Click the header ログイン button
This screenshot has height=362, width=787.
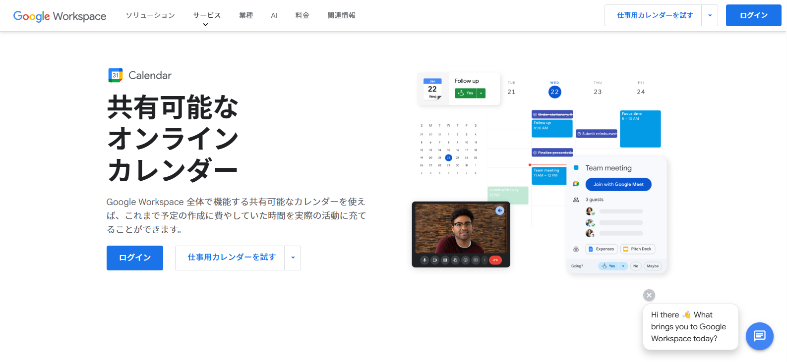coord(754,15)
